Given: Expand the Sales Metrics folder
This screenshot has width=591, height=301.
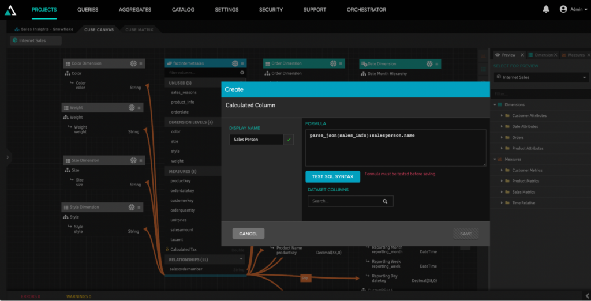Looking at the screenshot, I should click(502, 192).
